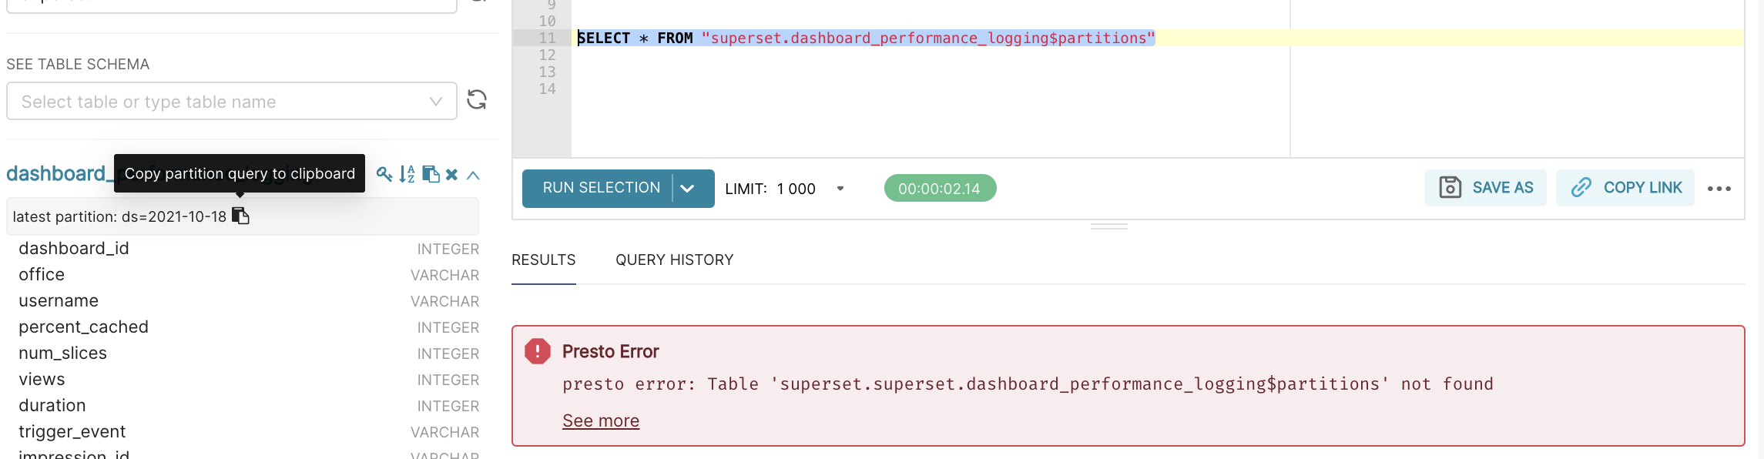Open the Select table dropdown
This screenshot has height=459, width=1764.
230,101
